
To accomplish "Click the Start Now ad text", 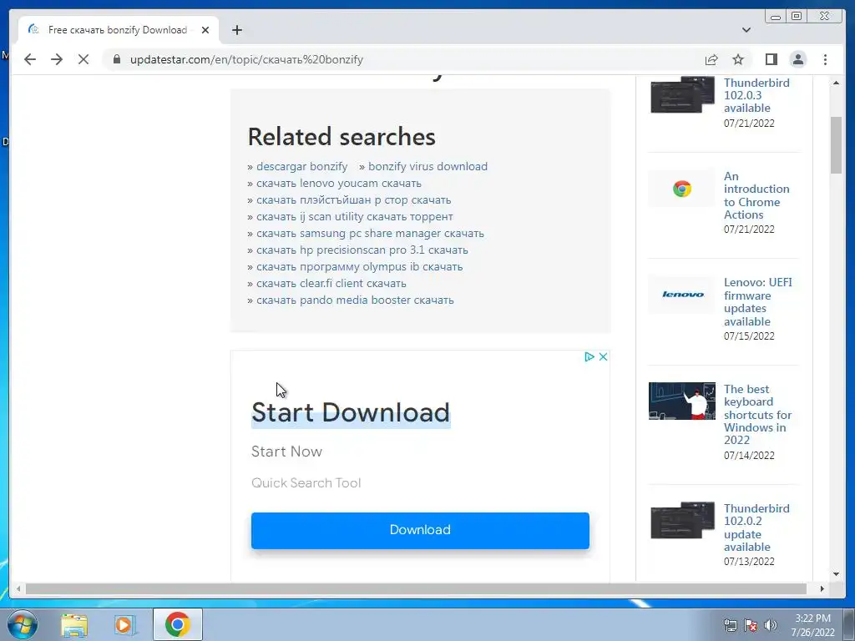I will click(x=287, y=452).
